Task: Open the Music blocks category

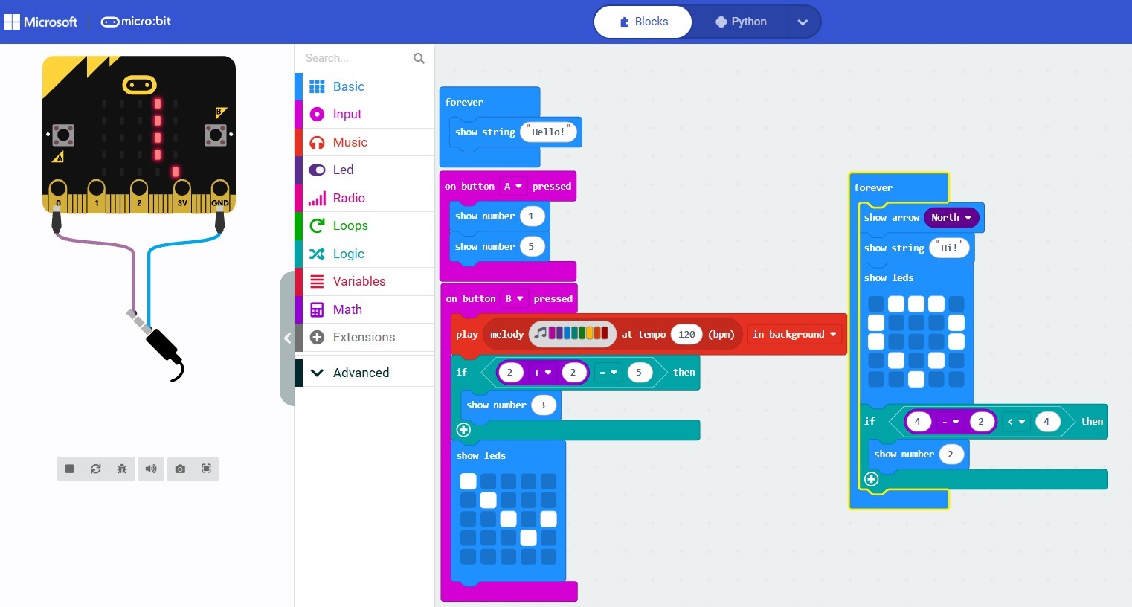Action: (350, 142)
